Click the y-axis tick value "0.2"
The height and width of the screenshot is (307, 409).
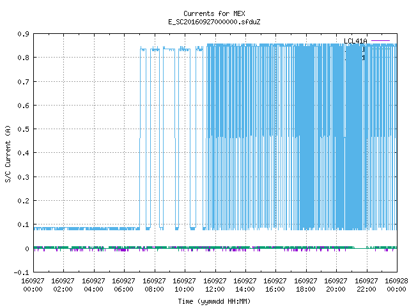(x=23, y=201)
